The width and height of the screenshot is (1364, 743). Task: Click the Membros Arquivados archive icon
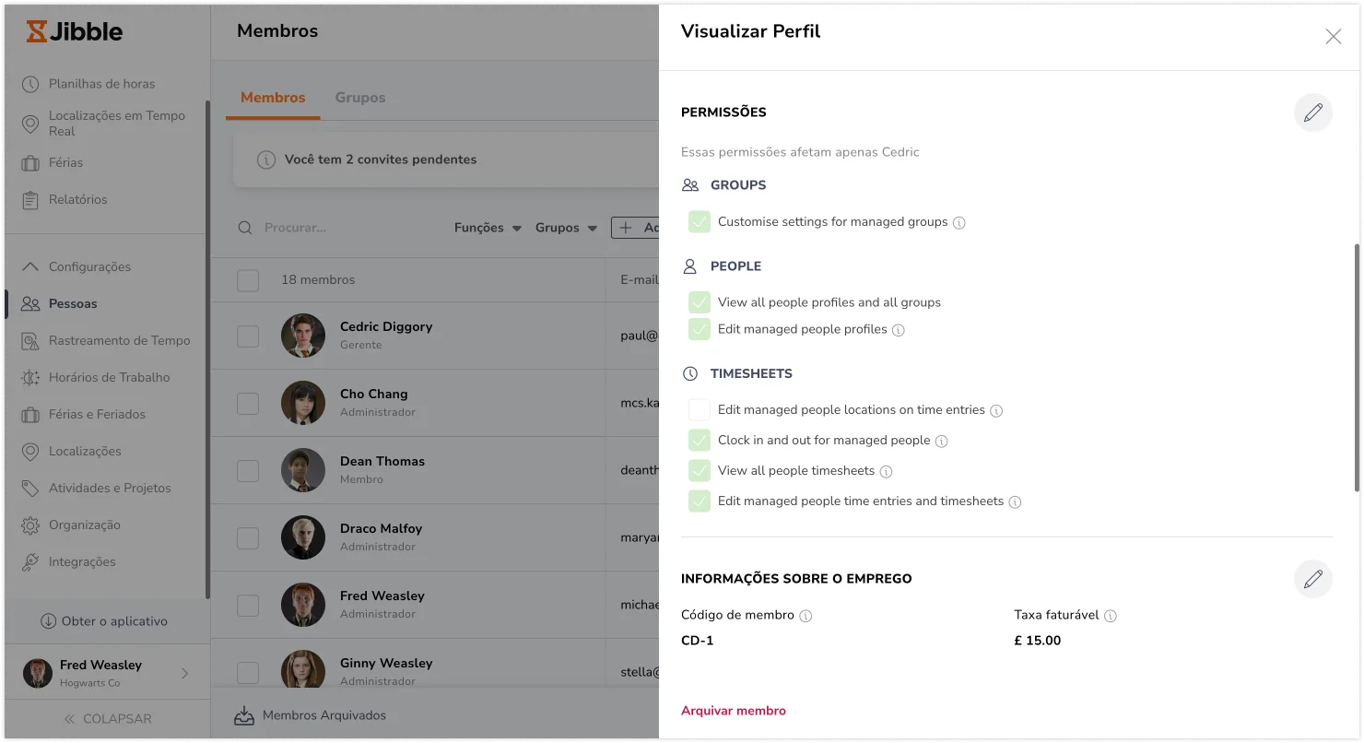[x=244, y=715]
